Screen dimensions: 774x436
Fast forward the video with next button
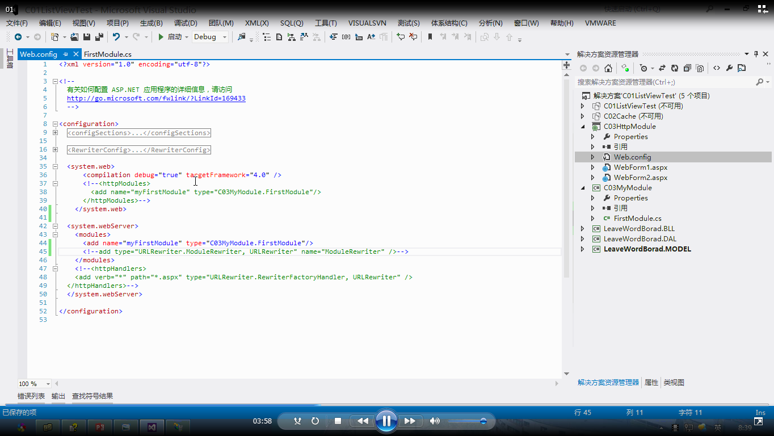[410, 421]
